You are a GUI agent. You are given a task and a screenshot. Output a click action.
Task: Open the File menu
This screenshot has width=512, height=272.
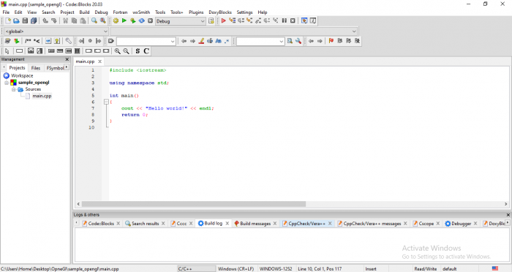click(6, 12)
